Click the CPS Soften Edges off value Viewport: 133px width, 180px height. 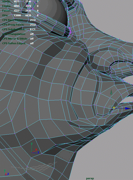pos(32,43)
